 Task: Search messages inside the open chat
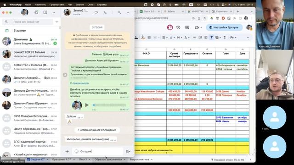[x=119, y=12]
